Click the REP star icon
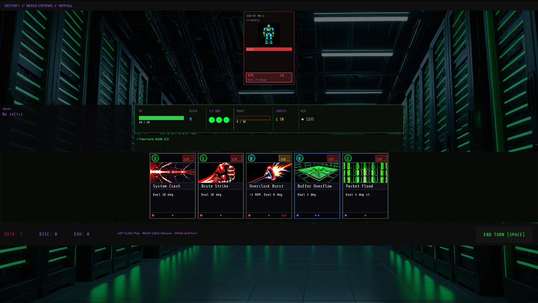Image resolution: width=538 pixels, height=303 pixels. coord(302,119)
